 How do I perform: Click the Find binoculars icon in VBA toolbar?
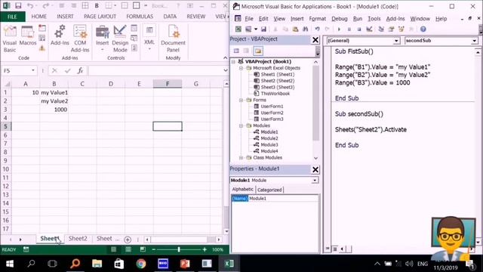(x=305, y=29)
